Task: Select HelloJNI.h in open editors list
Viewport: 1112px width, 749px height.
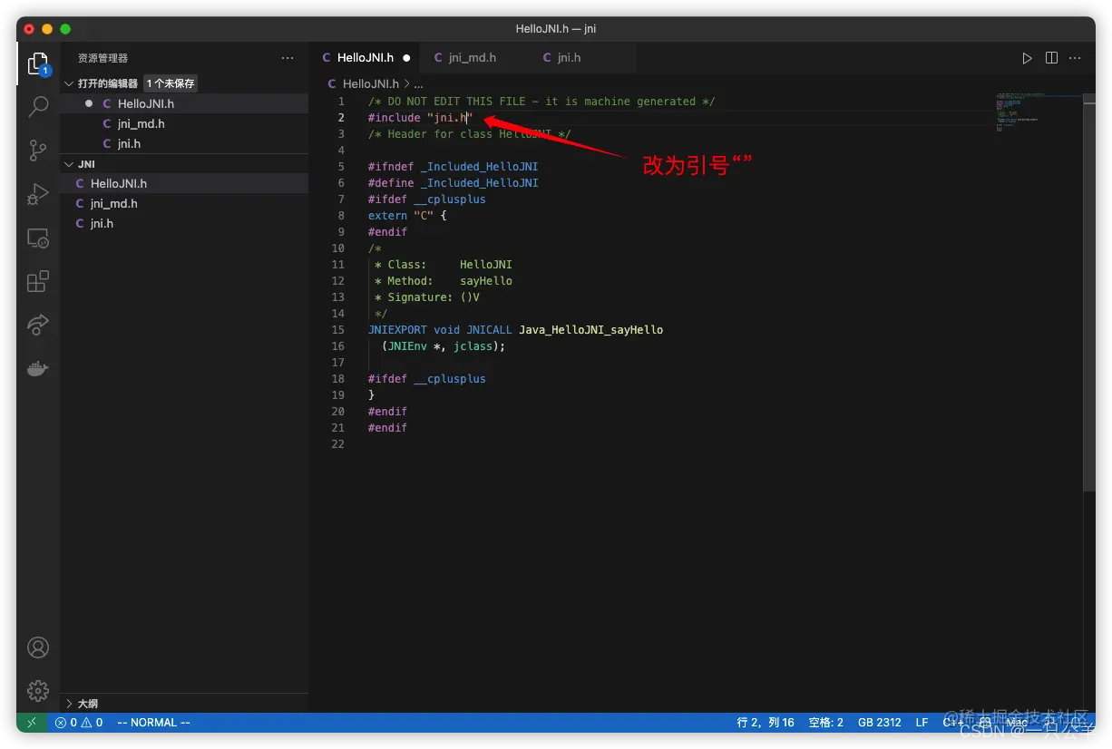Action: coord(184,103)
